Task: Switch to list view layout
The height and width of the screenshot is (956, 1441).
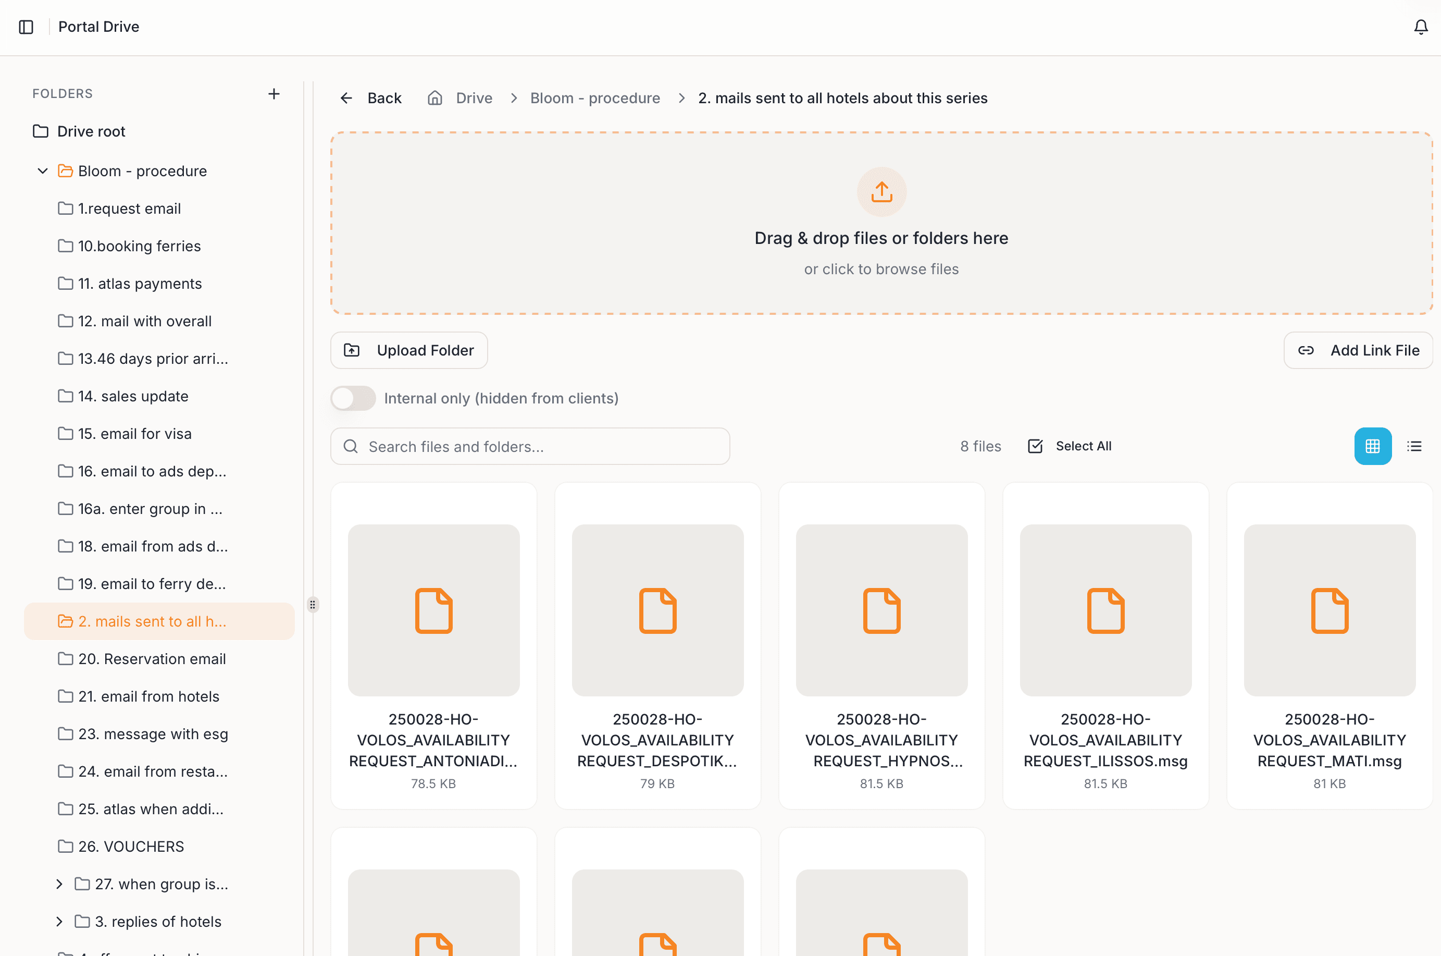Action: pyautogui.click(x=1414, y=446)
